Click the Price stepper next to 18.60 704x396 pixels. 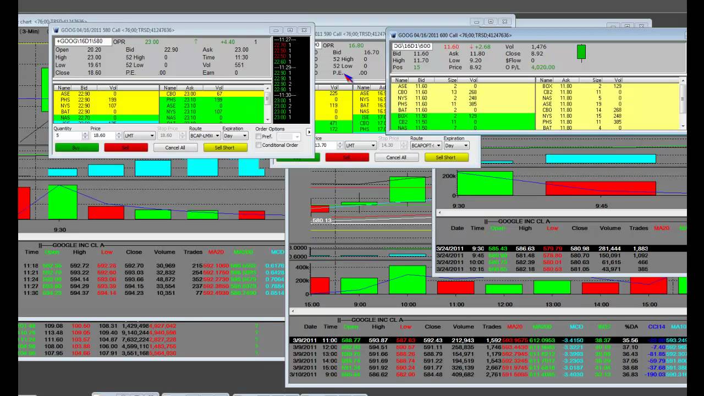[x=119, y=135]
